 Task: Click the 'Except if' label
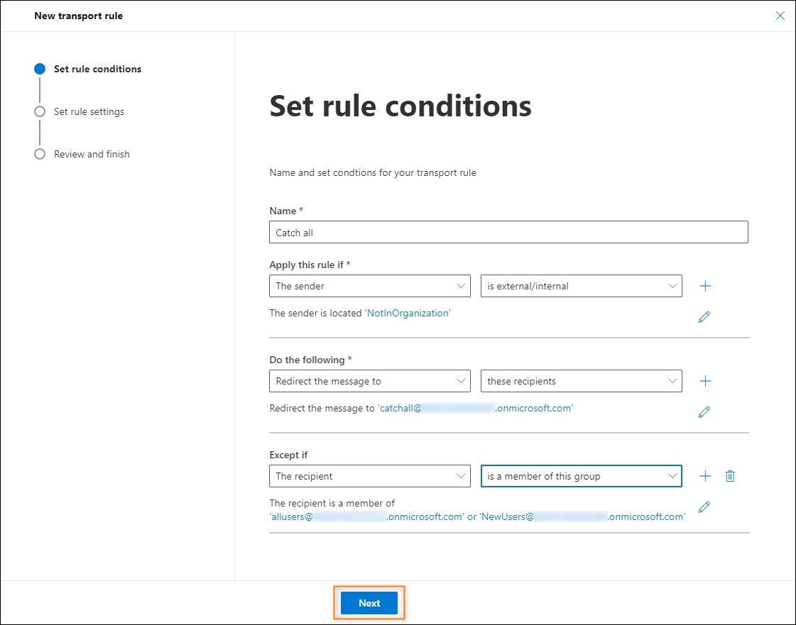[x=288, y=455]
